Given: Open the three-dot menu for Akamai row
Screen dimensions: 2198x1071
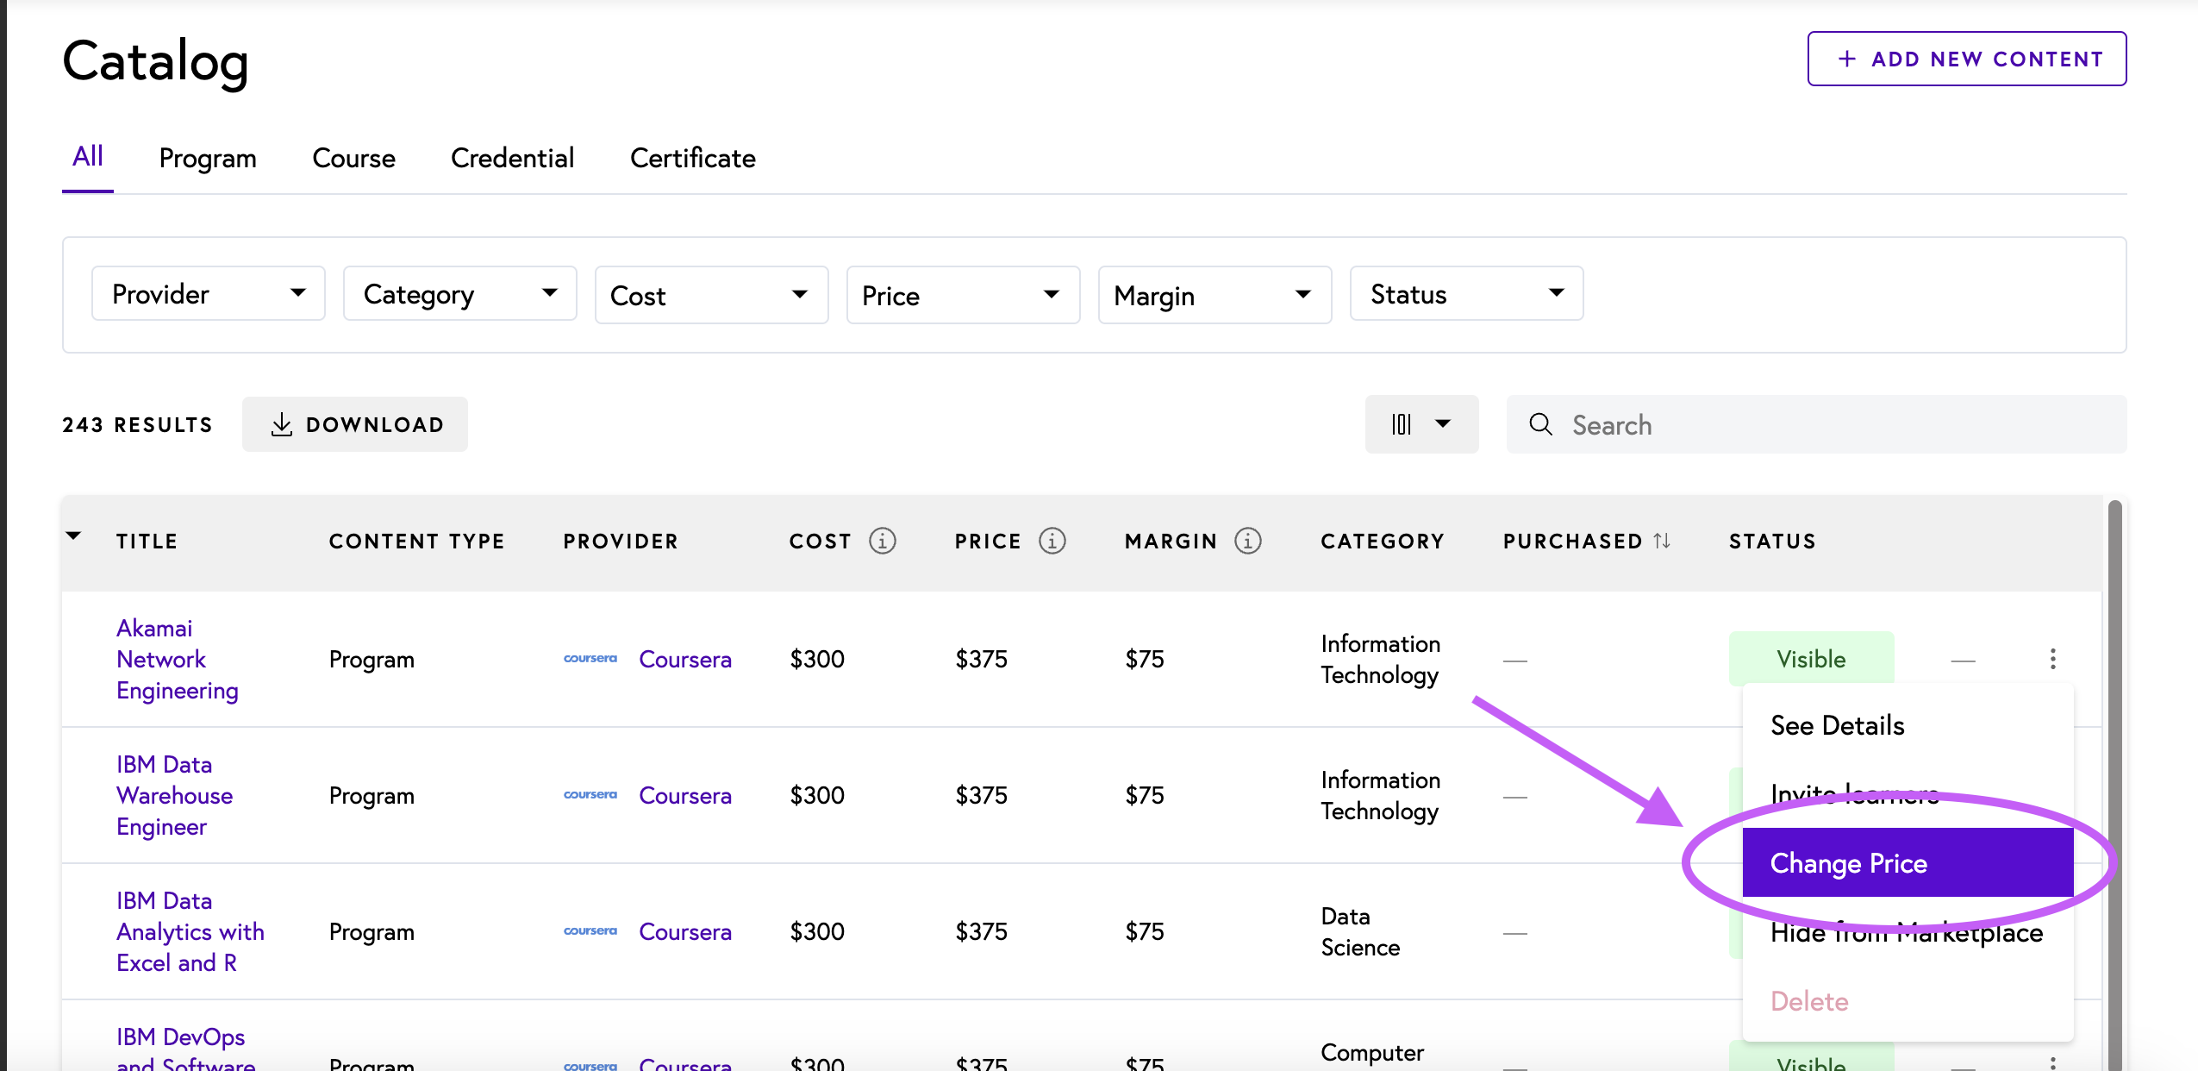Looking at the screenshot, I should click(2052, 659).
